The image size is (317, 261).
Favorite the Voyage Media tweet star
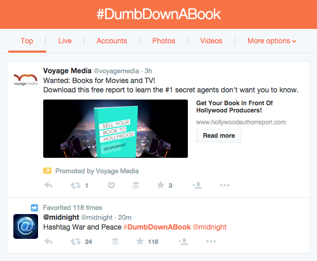(161, 185)
